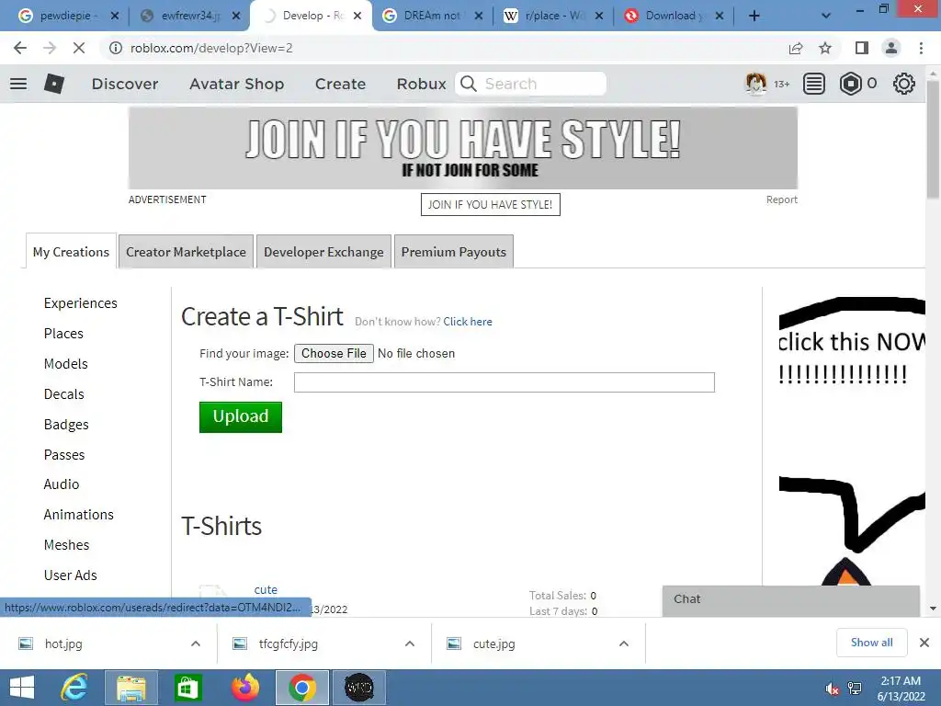The width and height of the screenshot is (941, 706).
Task: Select User Ads in sidebar
Action: click(70, 575)
